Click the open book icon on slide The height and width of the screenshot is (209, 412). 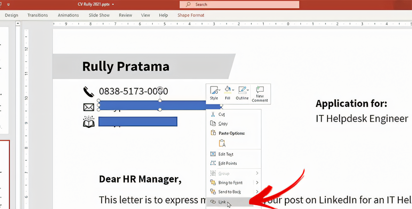[89, 122]
